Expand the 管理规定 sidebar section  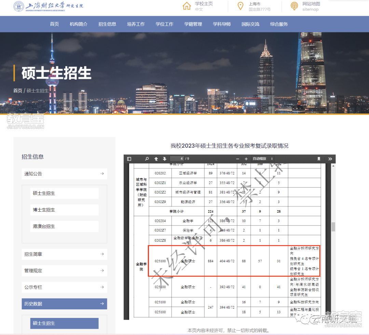[x=64, y=271]
